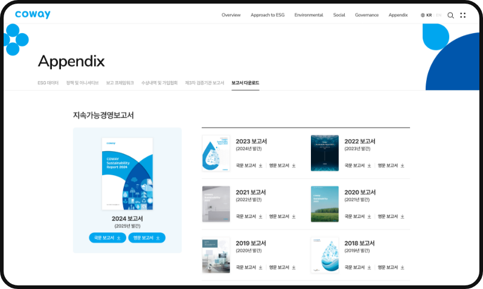The width and height of the screenshot is (483, 289).
Task: Download 2023 Korean report via arrow icon
Action: pyautogui.click(x=261, y=165)
